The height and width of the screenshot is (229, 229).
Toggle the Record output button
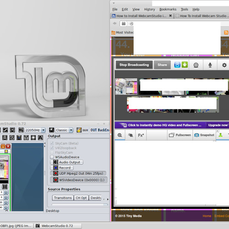pyautogui.click(x=62, y=168)
